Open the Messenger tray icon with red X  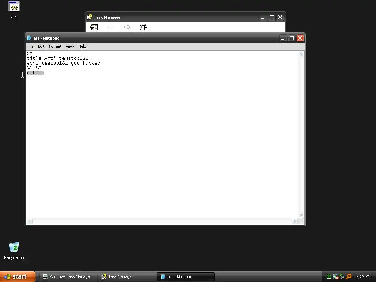click(336, 276)
